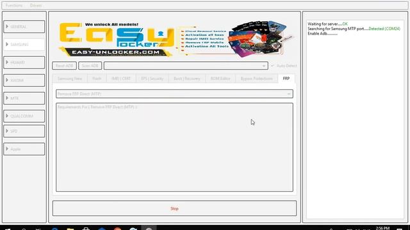
Task: Open the EFS | Security tab
Action: 152,79
